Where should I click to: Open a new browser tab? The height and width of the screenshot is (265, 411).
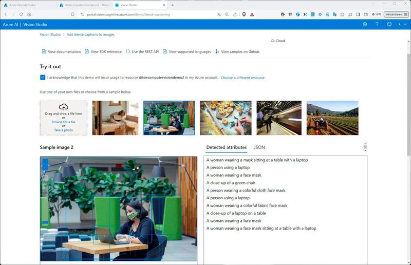173,5
